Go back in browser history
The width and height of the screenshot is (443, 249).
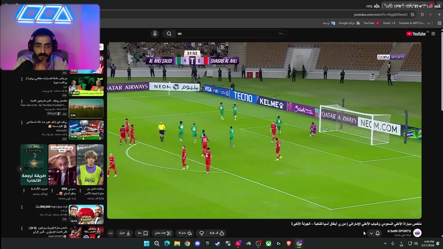(439, 15)
